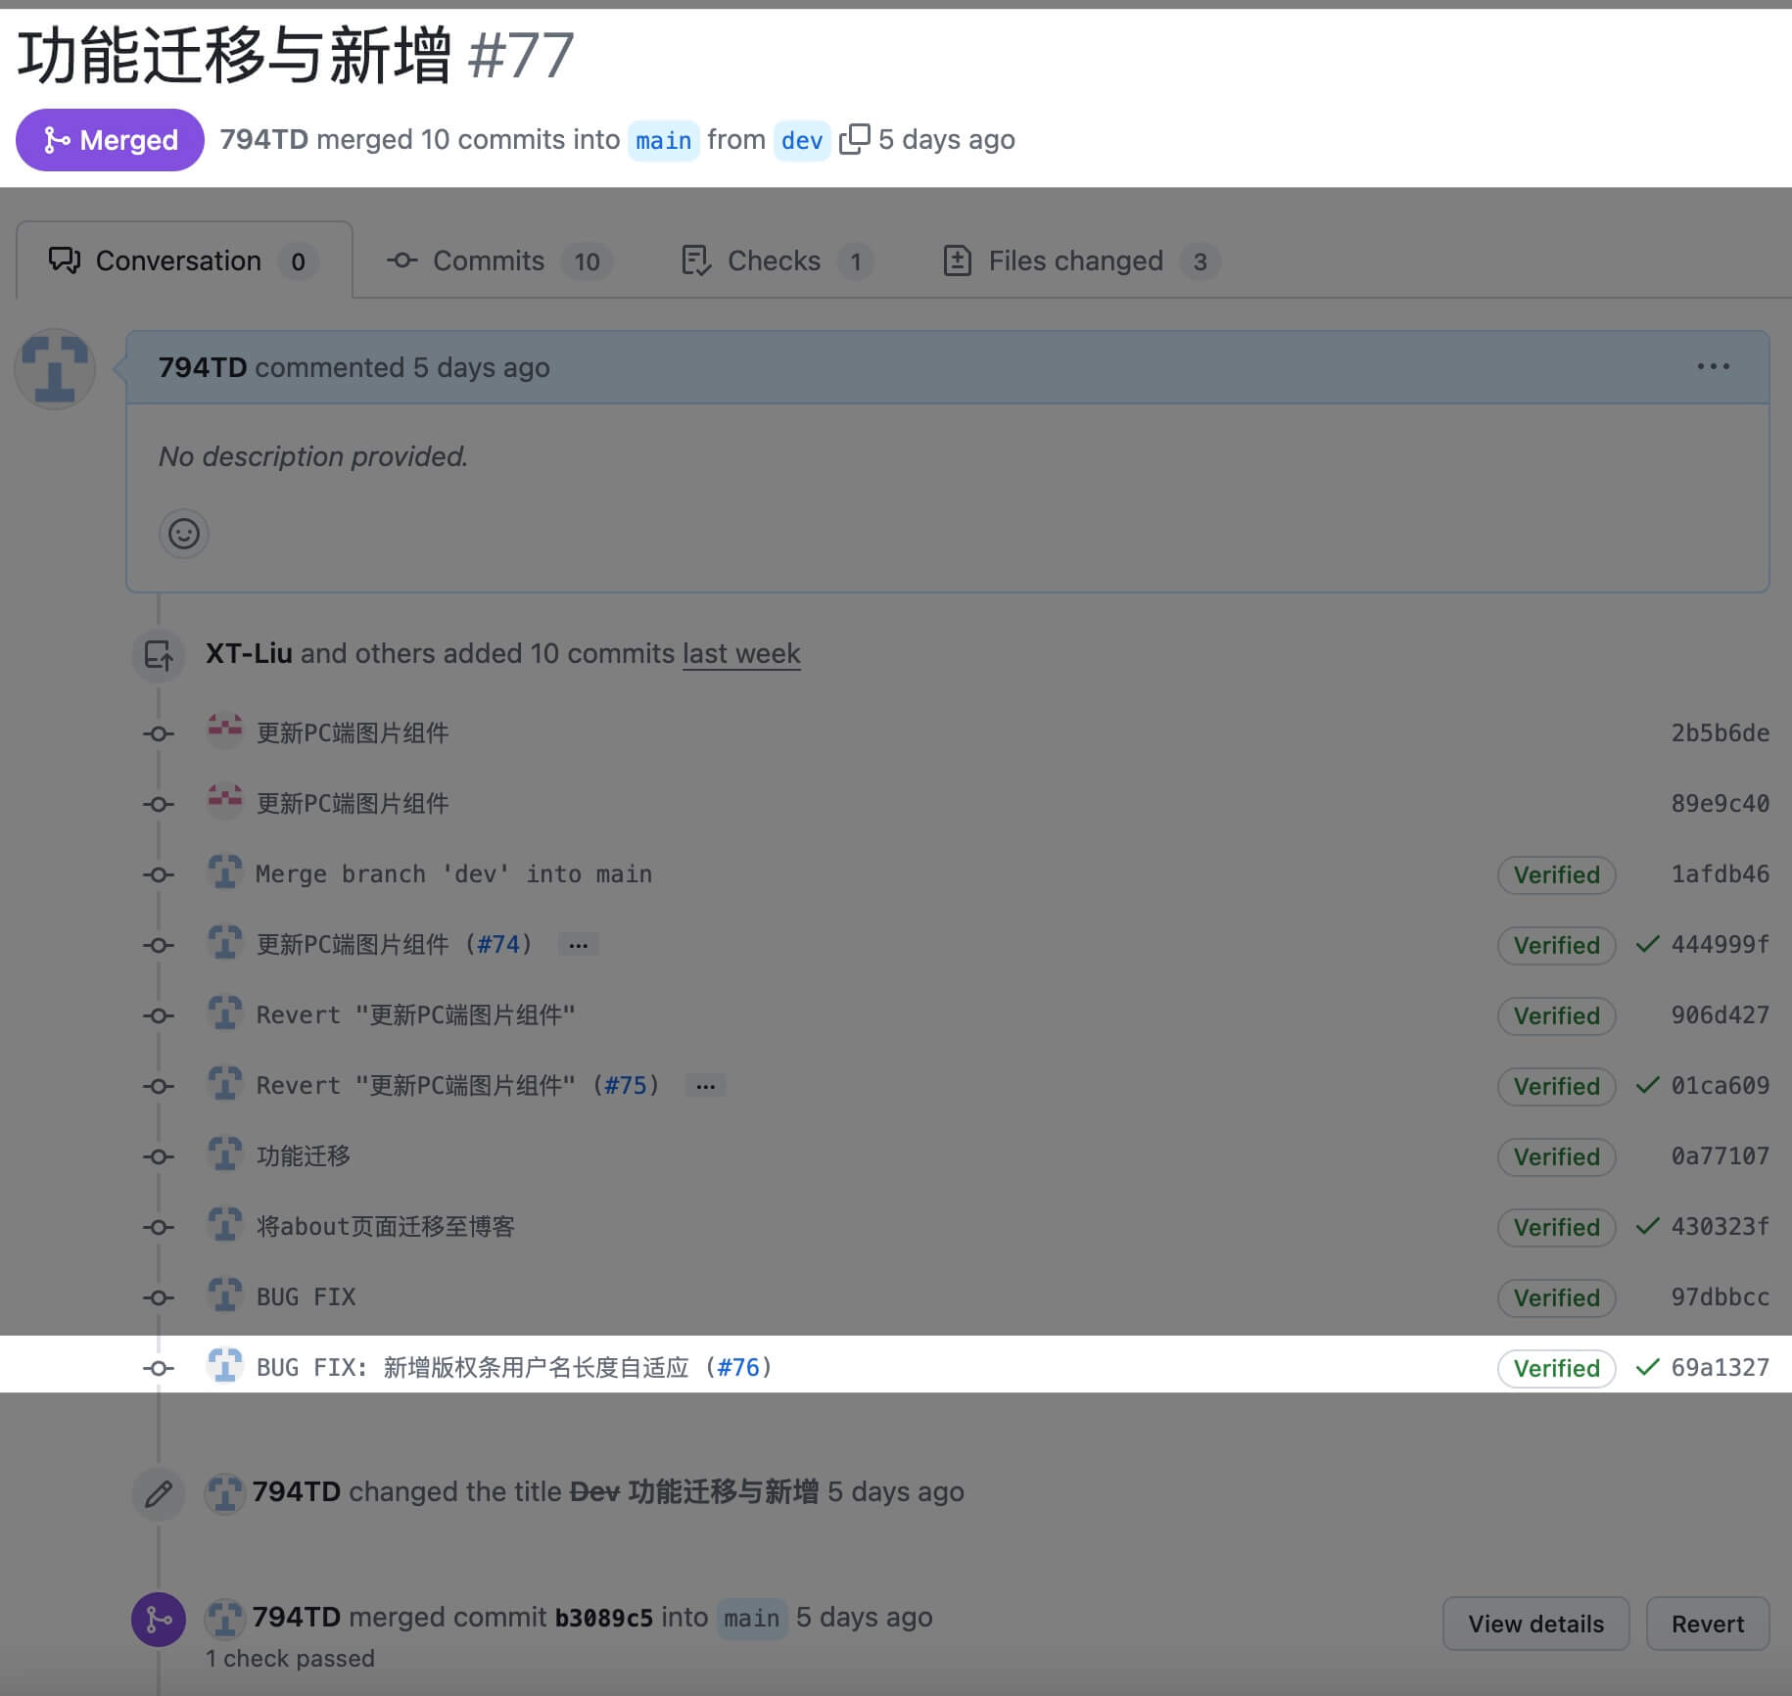Click the check status icon for 444999f
Viewport: 1792px width, 1696px height.
(x=1648, y=944)
